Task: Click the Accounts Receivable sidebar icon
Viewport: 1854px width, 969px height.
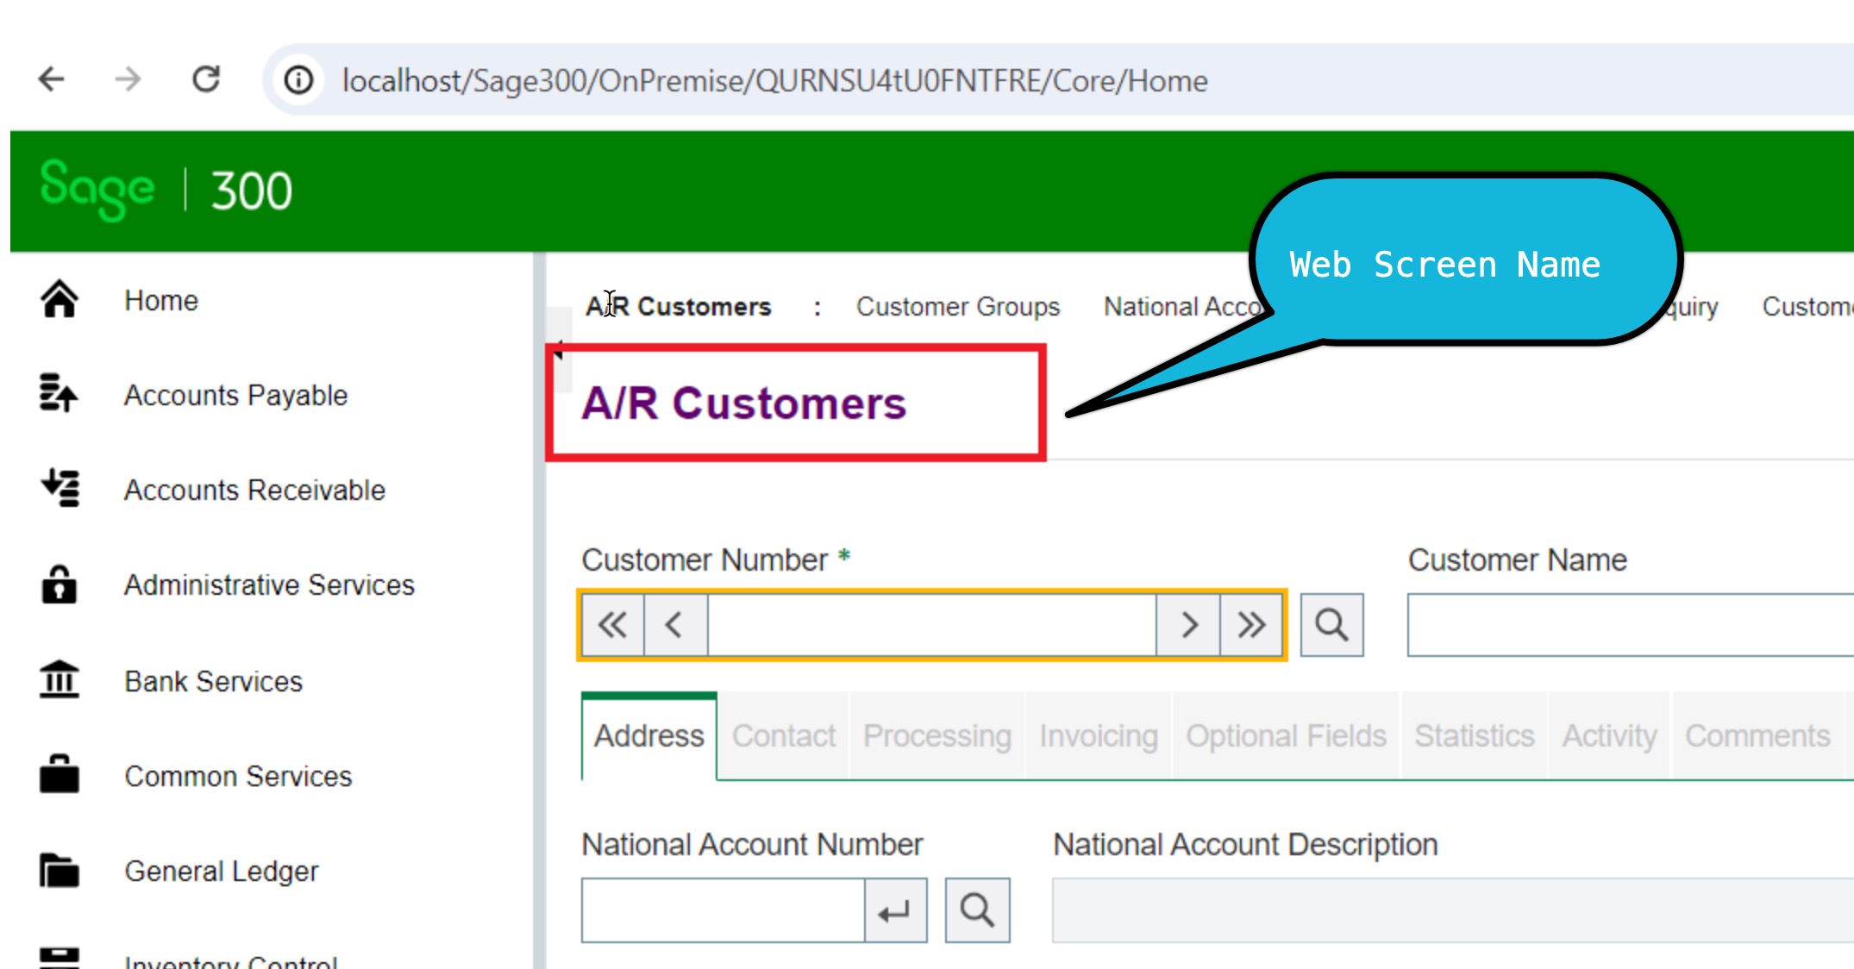Action: [x=60, y=488]
